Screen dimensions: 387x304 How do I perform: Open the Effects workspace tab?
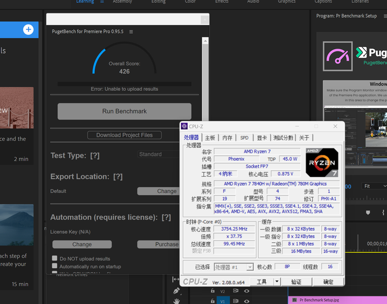click(x=222, y=2)
